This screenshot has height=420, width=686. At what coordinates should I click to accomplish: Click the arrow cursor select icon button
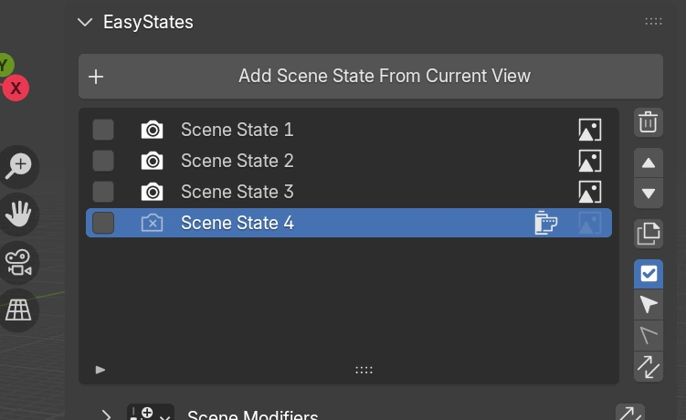point(648,304)
